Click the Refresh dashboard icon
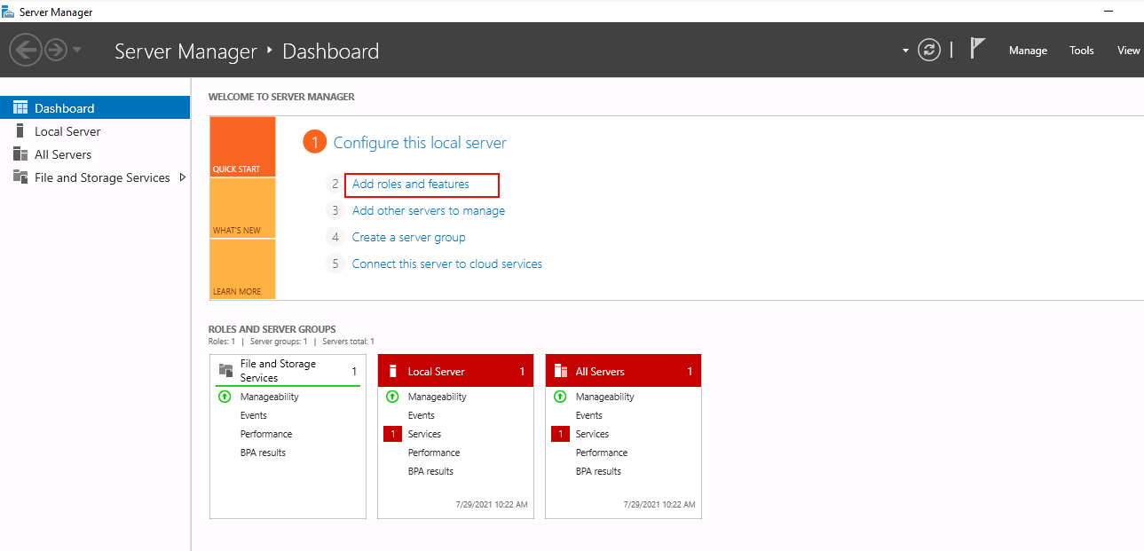 coord(929,50)
